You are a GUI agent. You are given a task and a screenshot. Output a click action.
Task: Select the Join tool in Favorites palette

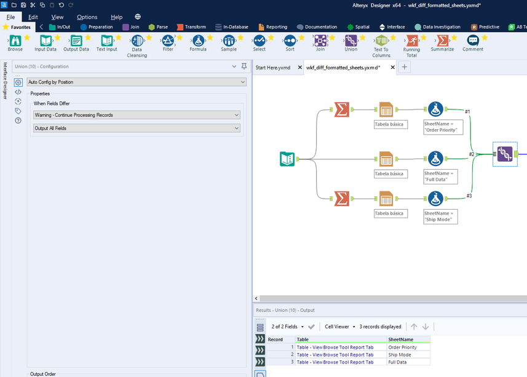(x=320, y=43)
